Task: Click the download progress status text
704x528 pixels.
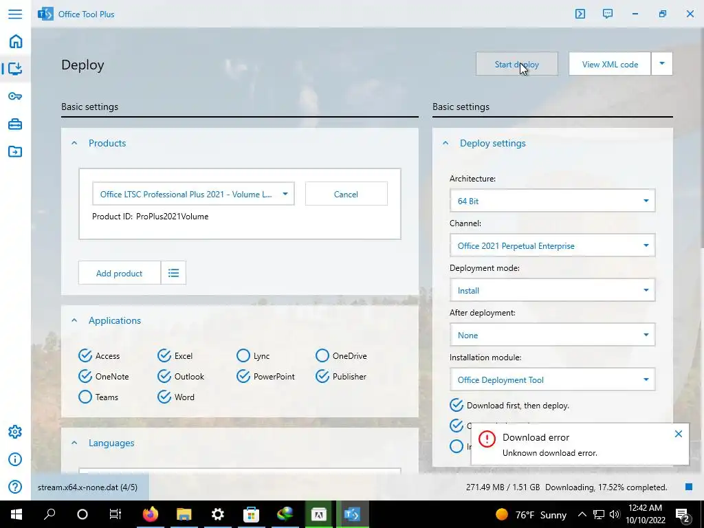Action: [x=566, y=487]
